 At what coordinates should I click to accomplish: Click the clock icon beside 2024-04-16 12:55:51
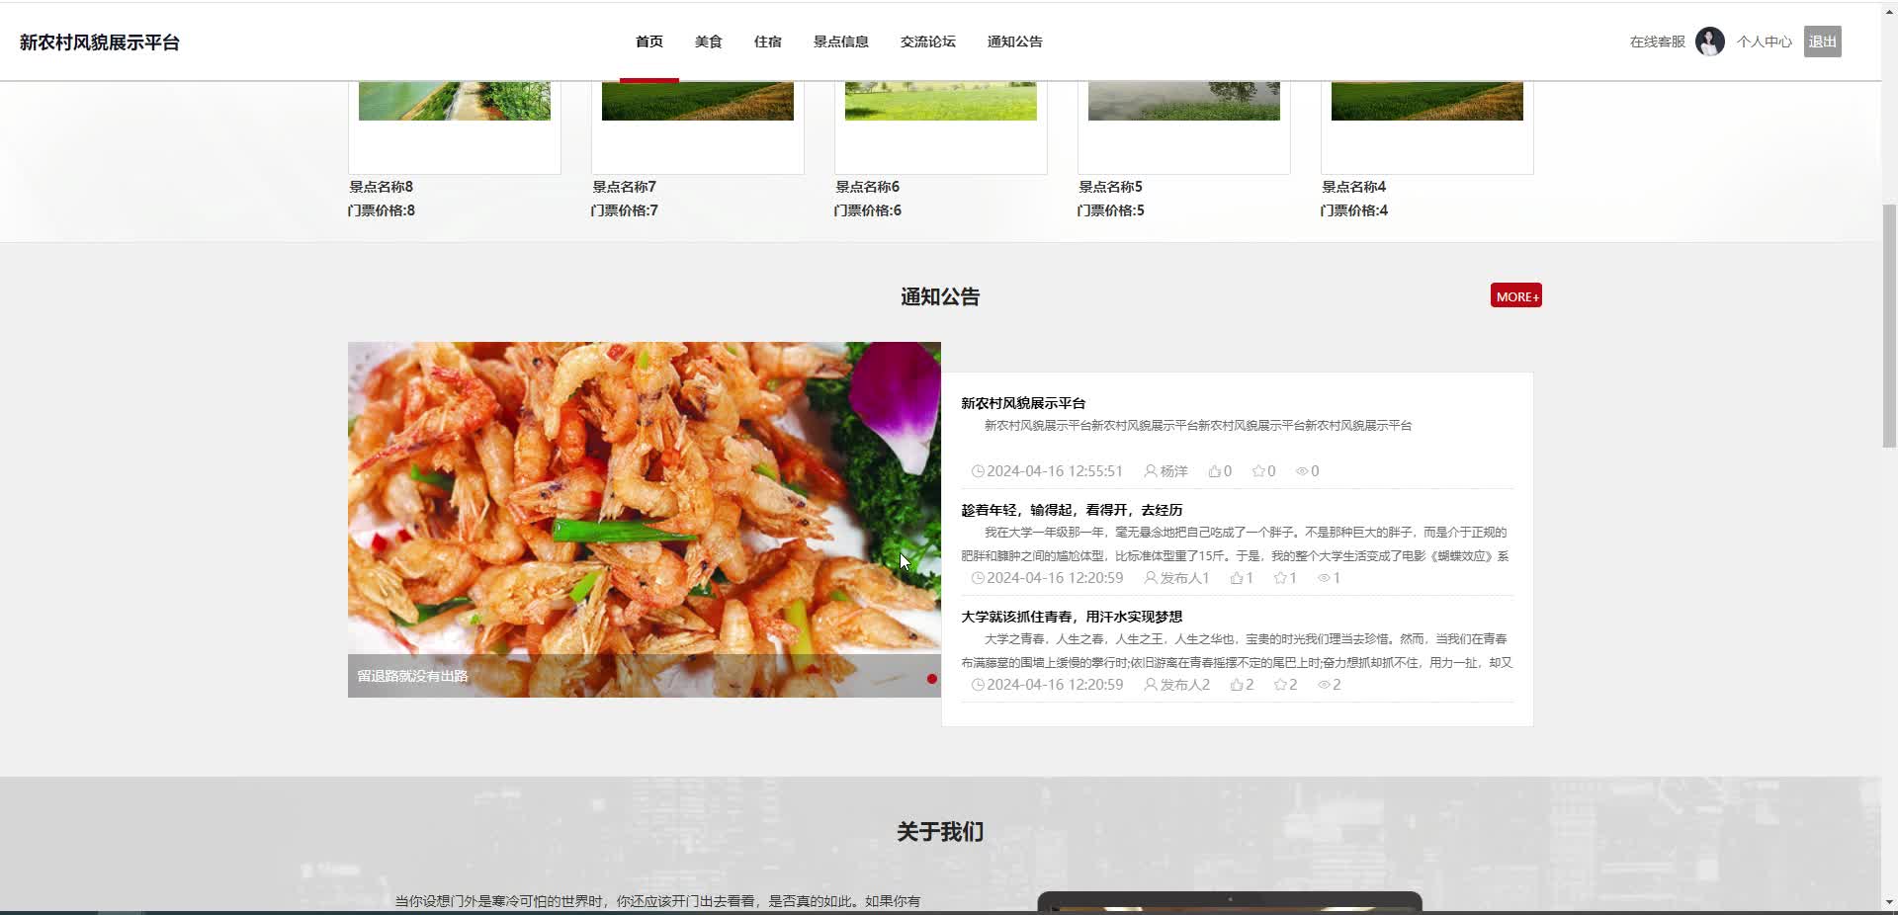978,471
